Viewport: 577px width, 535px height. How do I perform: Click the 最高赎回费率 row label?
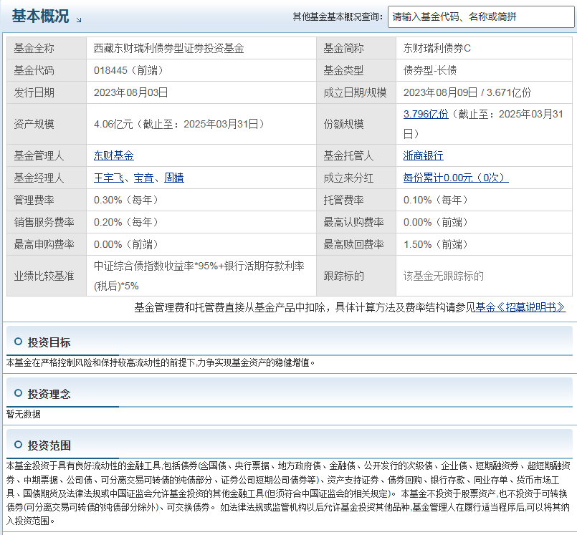point(353,244)
